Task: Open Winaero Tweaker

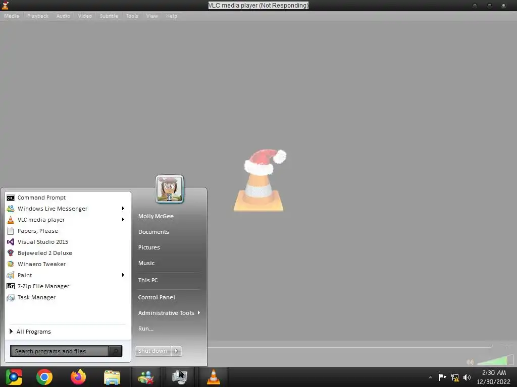Action: [68, 264]
